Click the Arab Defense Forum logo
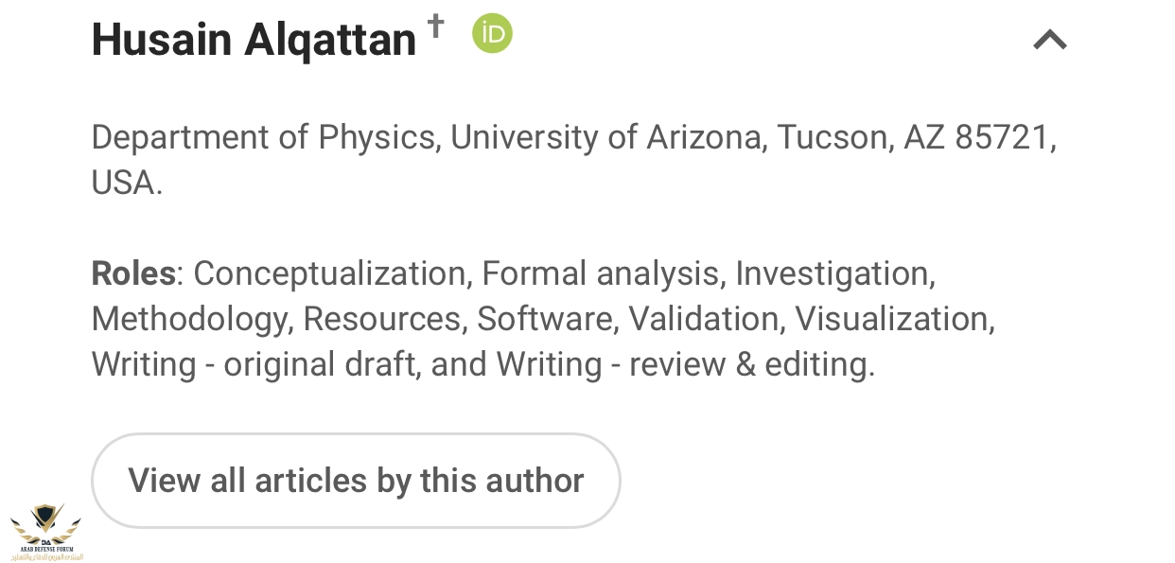This screenshot has height=563, width=1175. [x=45, y=532]
